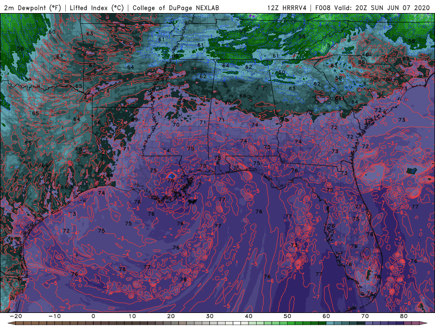Click the 50 label on the color scale
The width and height of the screenshot is (435, 326).
pyautogui.click(x=288, y=316)
